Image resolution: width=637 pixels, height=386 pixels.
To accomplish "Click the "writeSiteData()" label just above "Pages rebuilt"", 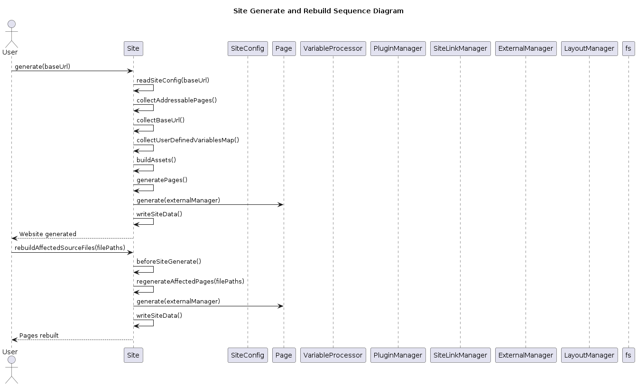I will pos(159,315).
